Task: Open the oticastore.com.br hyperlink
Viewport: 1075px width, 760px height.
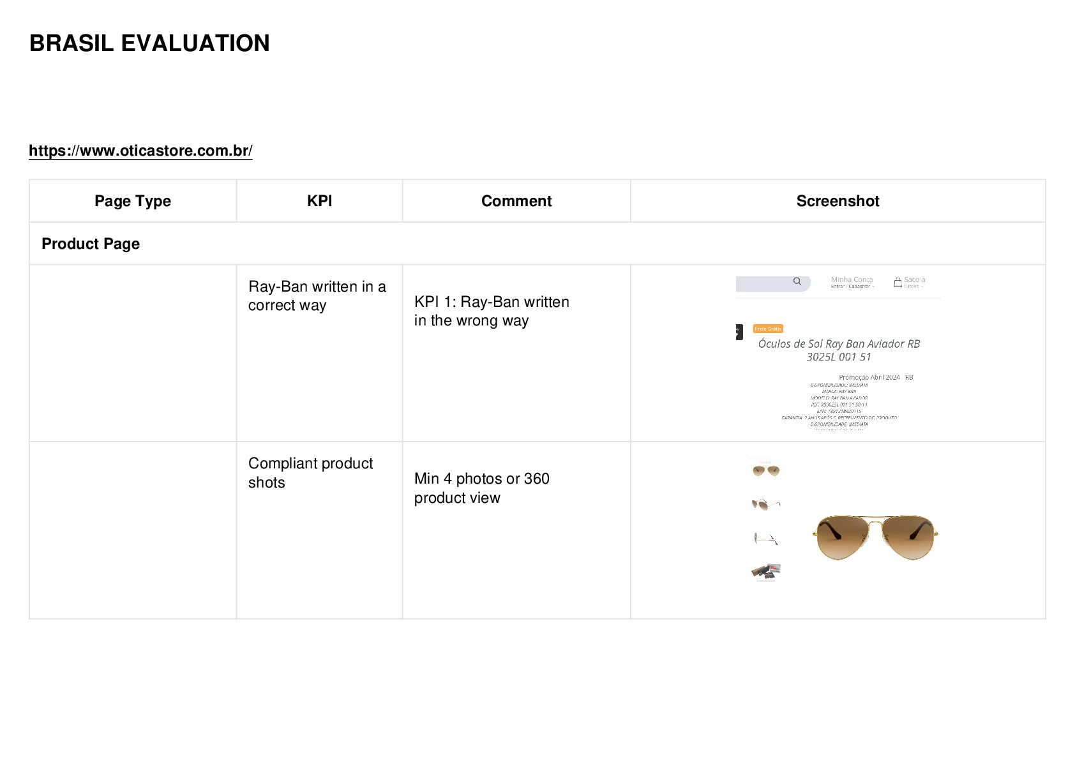Action: [x=140, y=151]
